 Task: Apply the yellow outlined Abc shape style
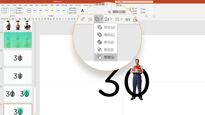tap(52, 10)
